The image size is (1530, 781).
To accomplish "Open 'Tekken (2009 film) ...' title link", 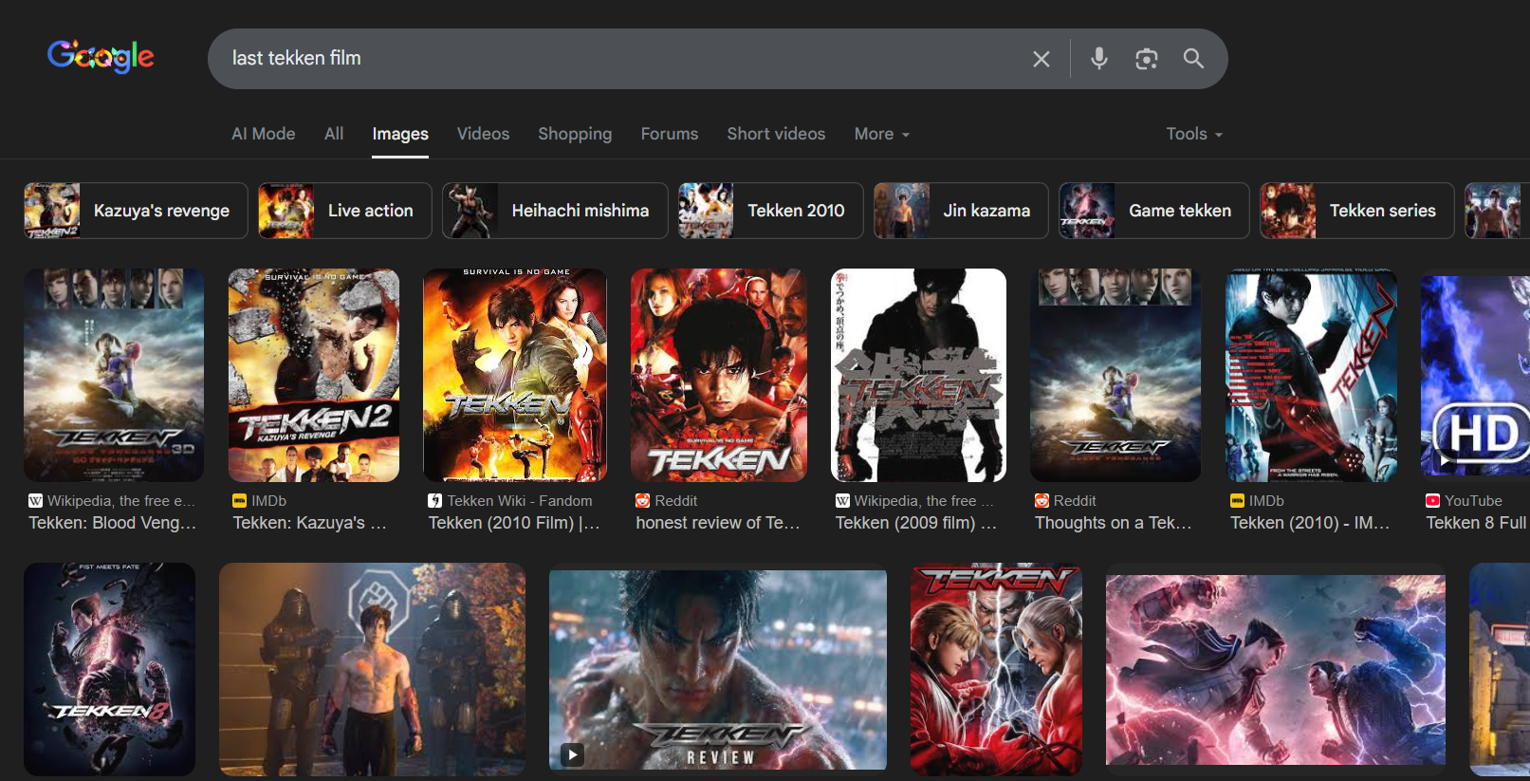I will point(916,523).
